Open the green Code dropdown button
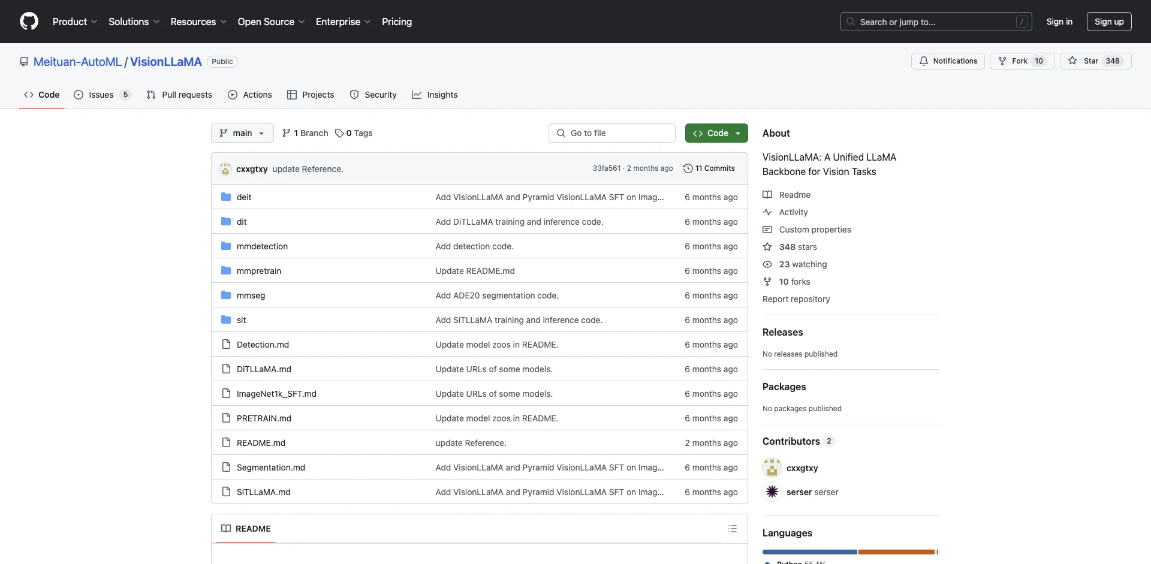The height and width of the screenshot is (564, 1151). coord(716,133)
